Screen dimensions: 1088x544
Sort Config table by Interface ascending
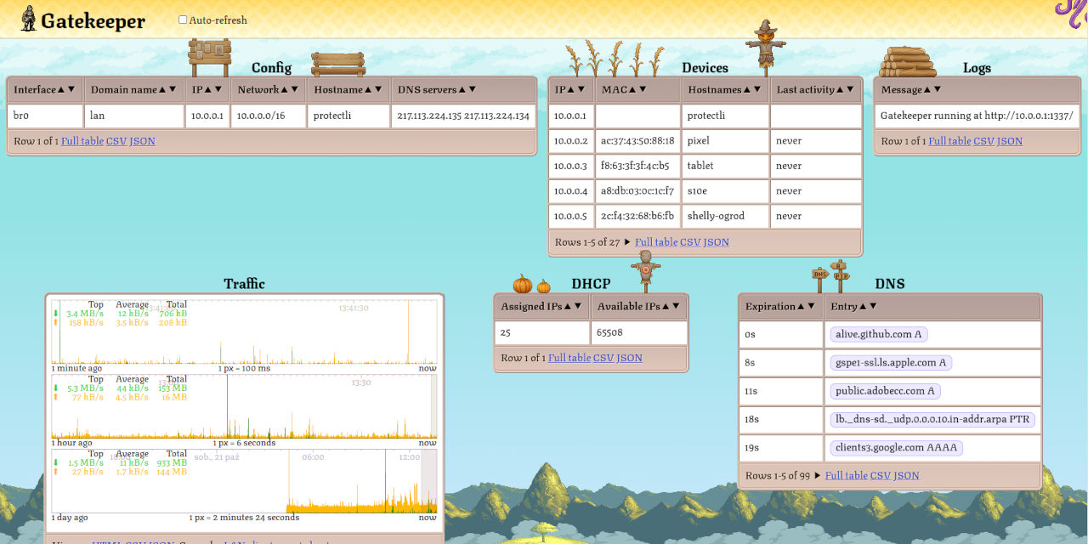(x=62, y=89)
